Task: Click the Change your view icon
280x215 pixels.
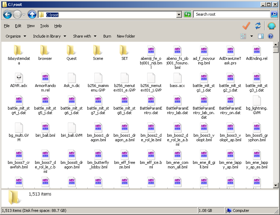Action: 243,36
